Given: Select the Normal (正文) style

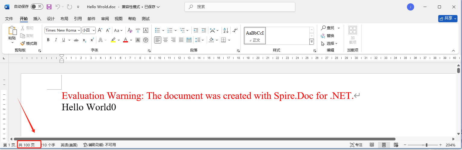Looking at the screenshot, I should 255,36.
